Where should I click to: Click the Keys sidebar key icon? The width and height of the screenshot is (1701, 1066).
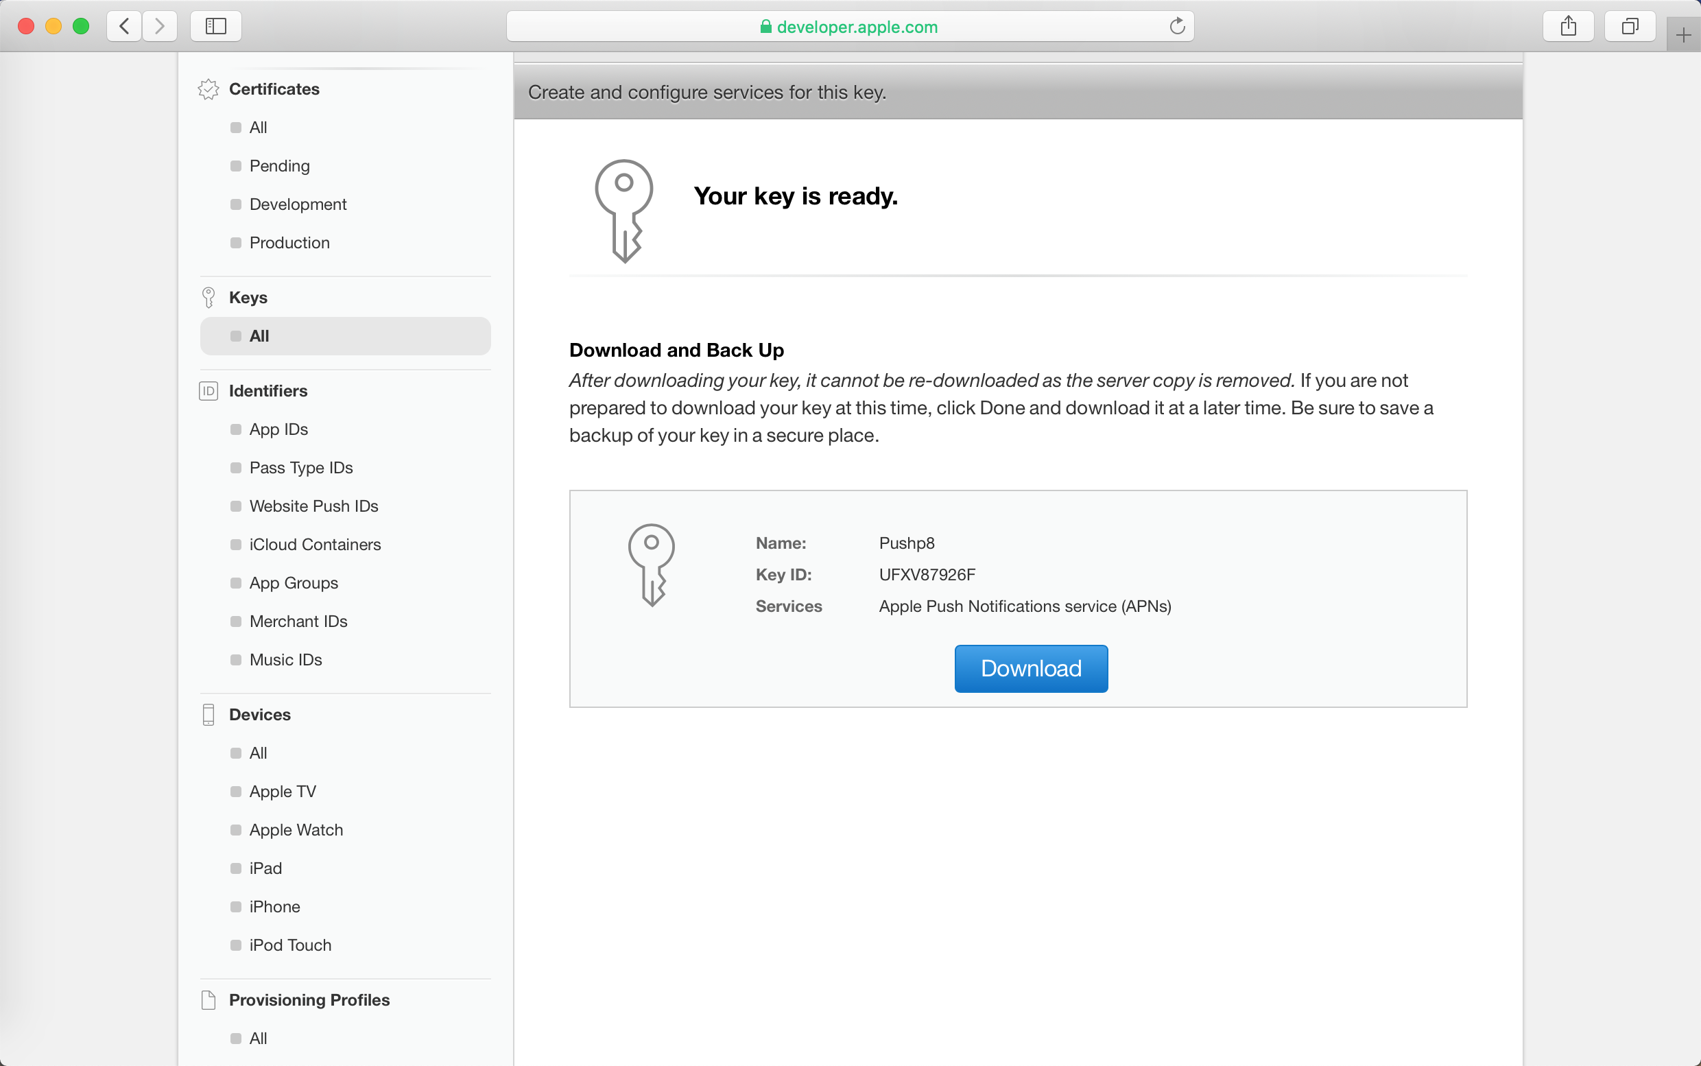coord(209,298)
